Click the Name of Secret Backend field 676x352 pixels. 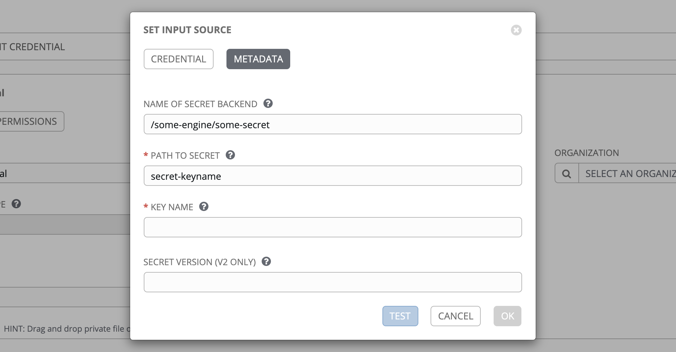(x=333, y=124)
